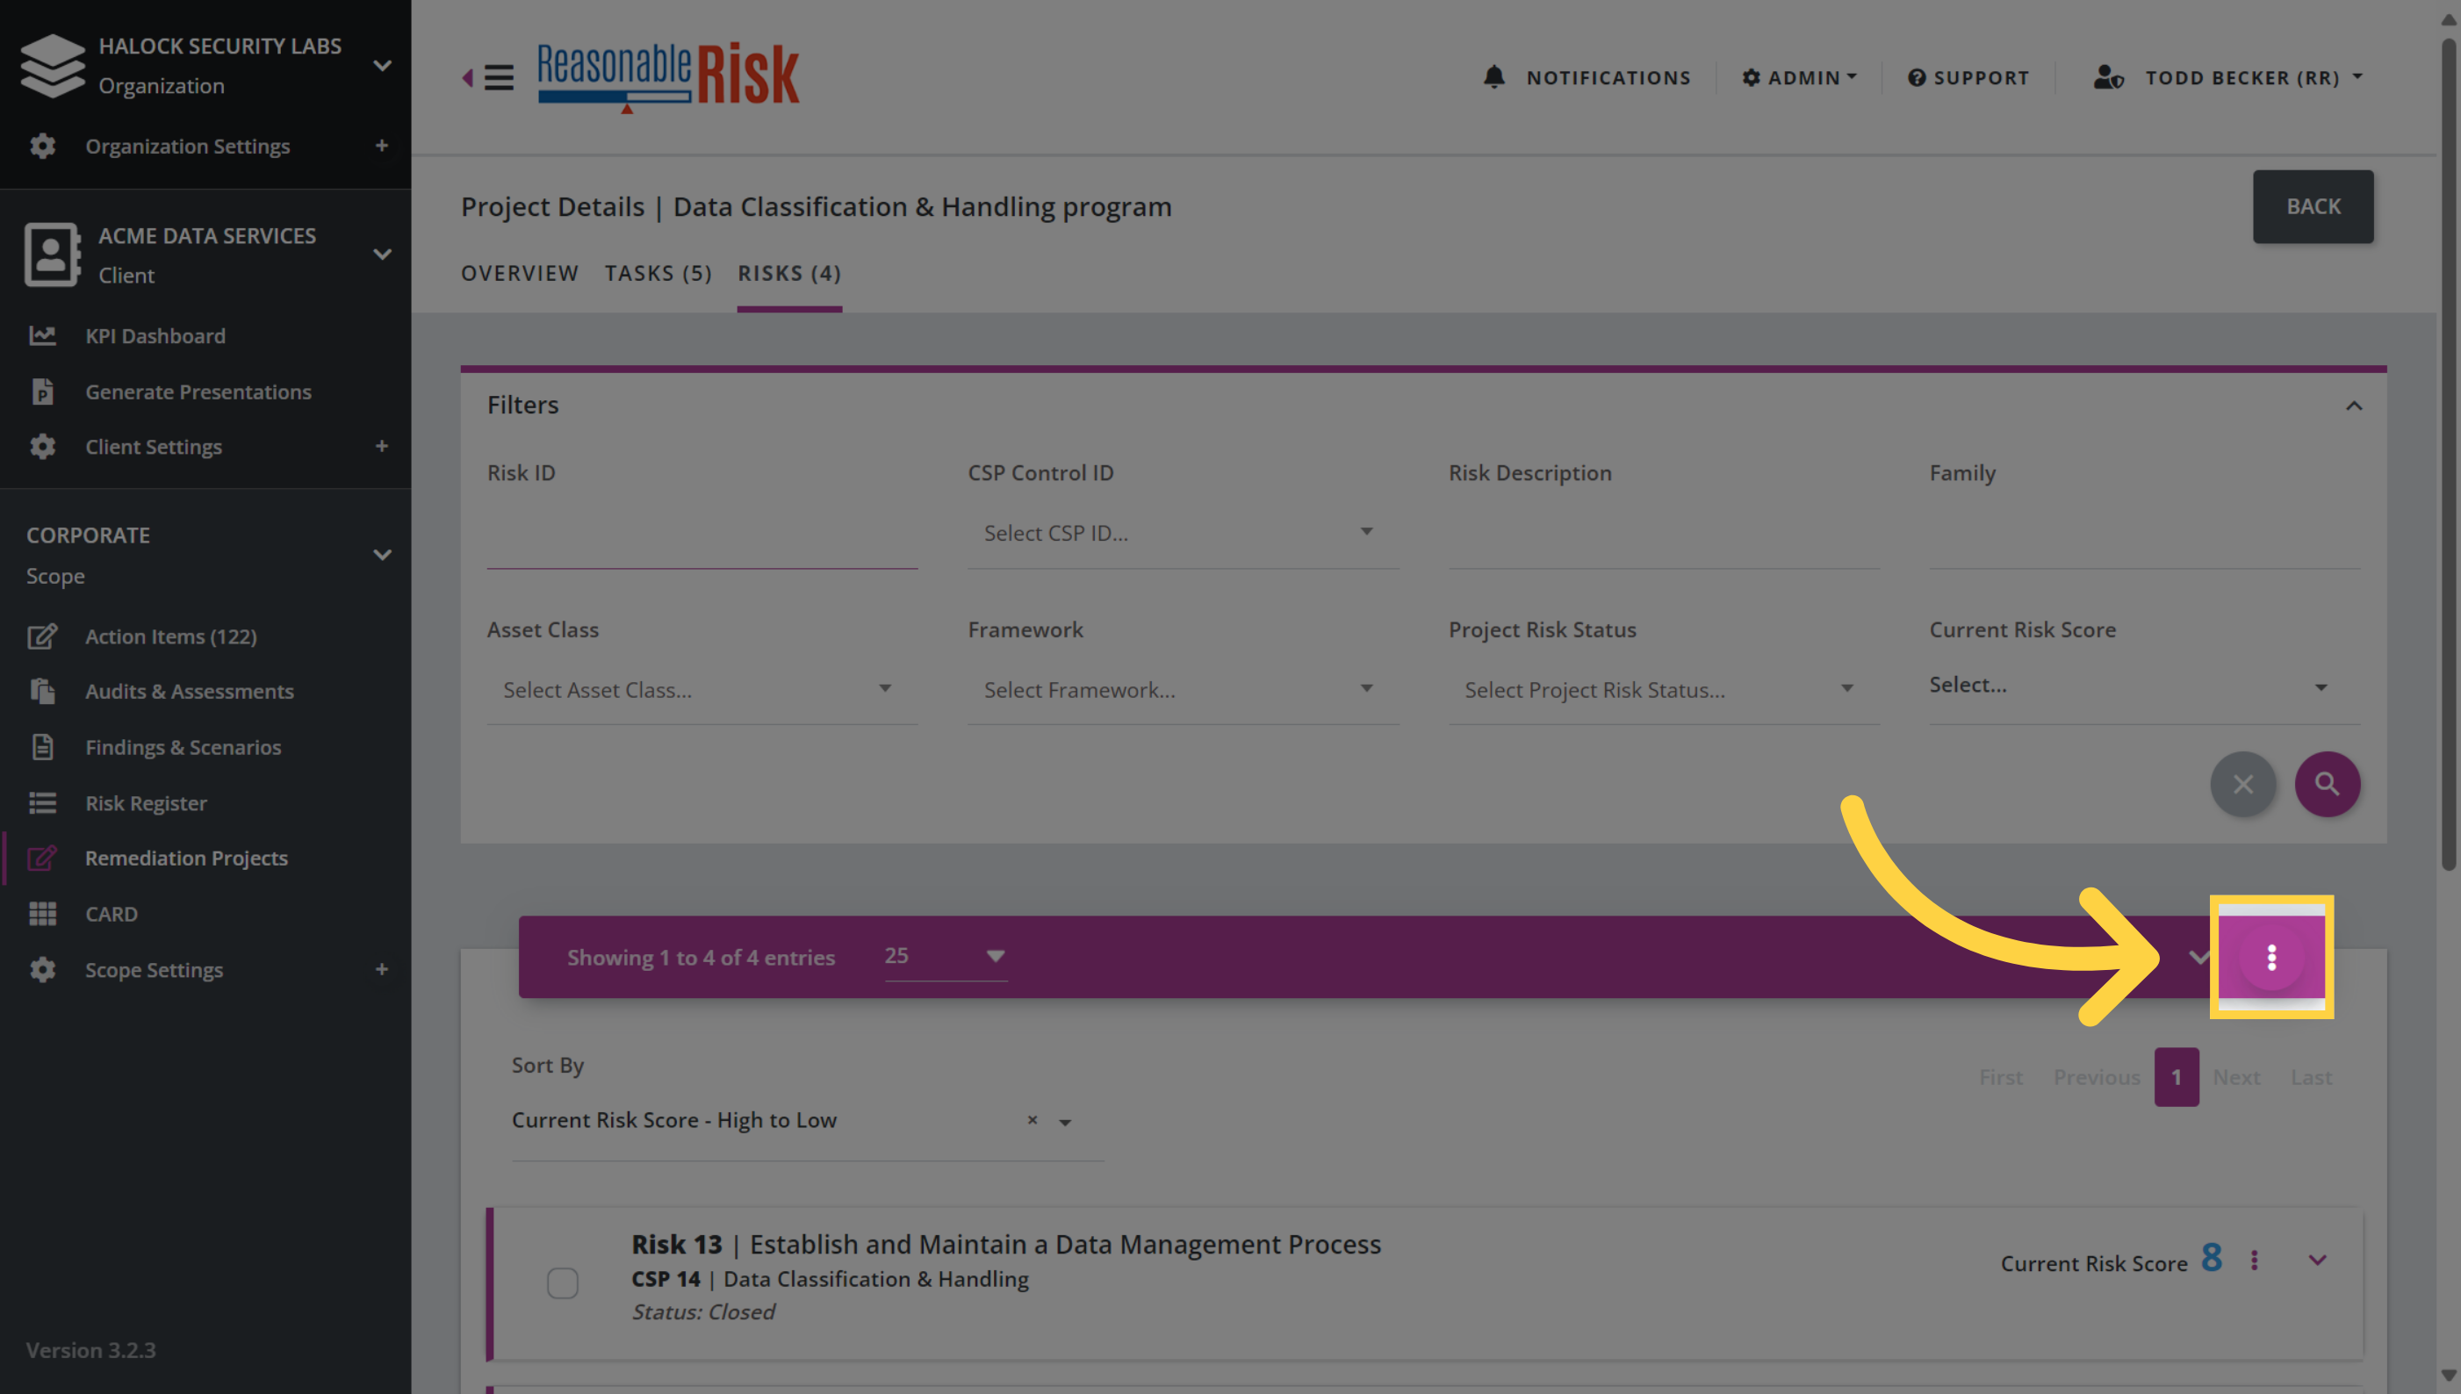Click the Halock Security Labs organization stack icon

53,65
